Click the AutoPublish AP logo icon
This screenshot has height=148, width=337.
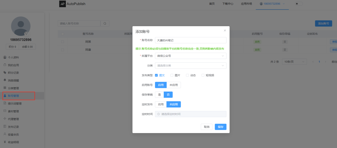[62, 4]
